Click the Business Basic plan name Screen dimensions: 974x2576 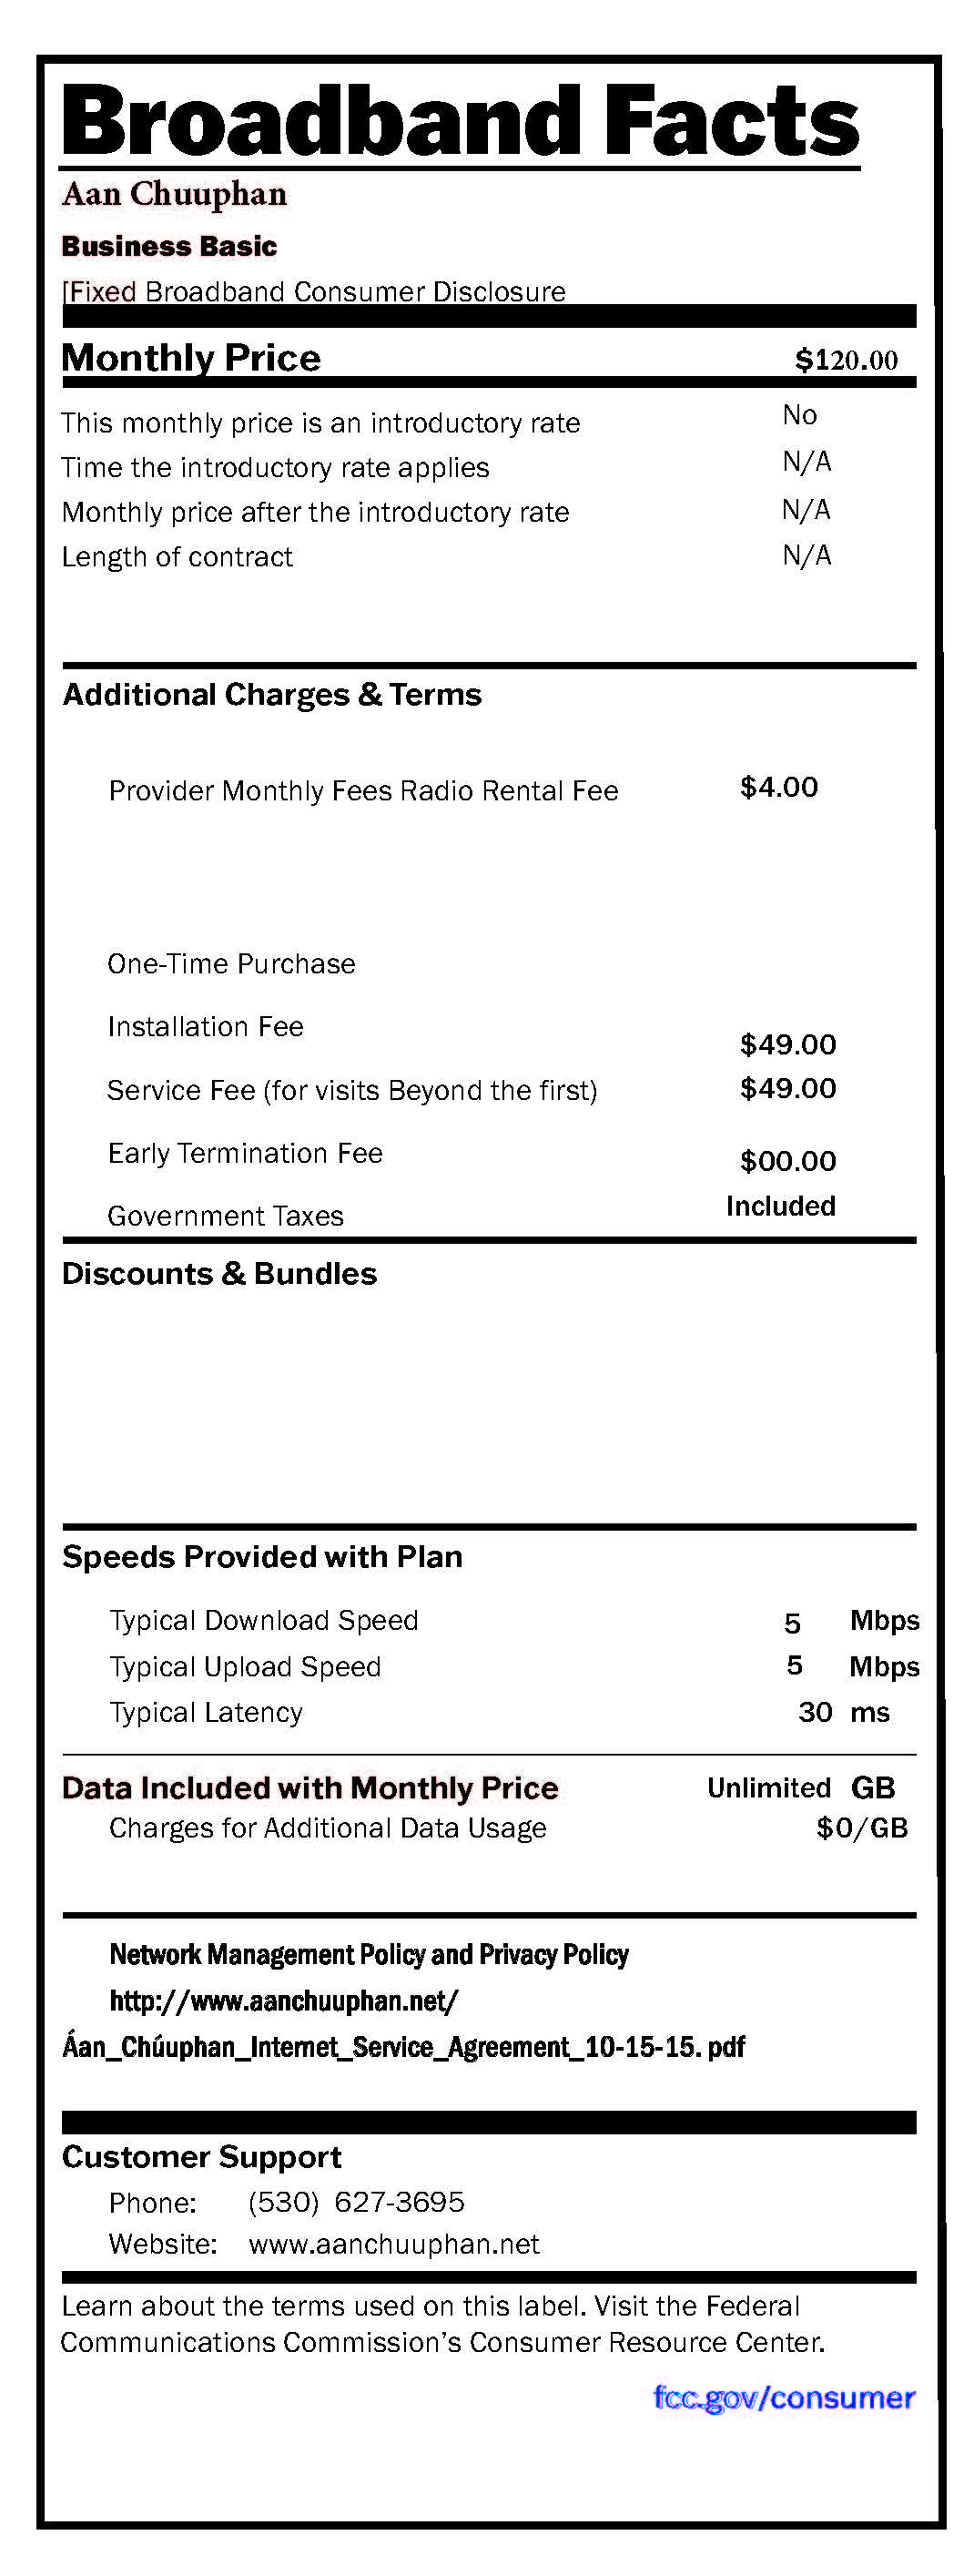(x=169, y=246)
